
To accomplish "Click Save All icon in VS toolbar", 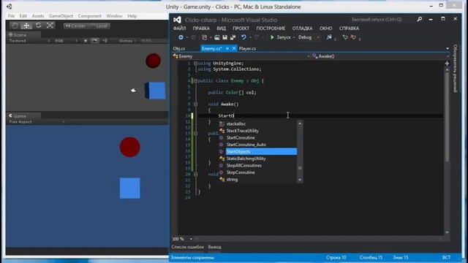I will tap(233, 37).
